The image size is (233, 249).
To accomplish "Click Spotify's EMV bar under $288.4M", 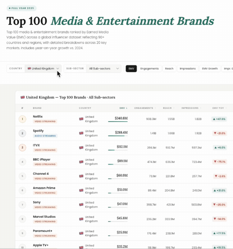I will coord(118,136).
